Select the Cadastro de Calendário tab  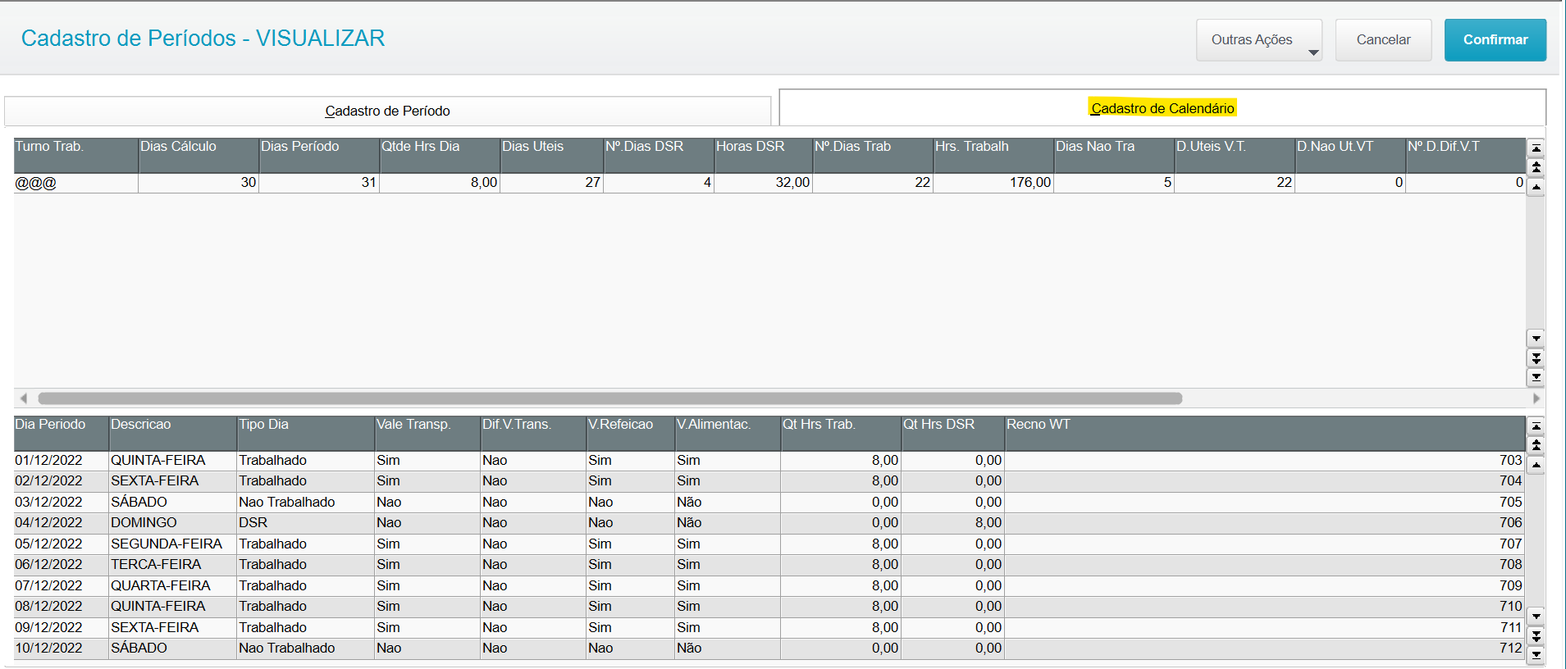click(x=1162, y=108)
